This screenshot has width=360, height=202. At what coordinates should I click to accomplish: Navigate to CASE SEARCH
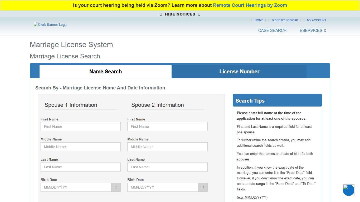coord(272,30)
